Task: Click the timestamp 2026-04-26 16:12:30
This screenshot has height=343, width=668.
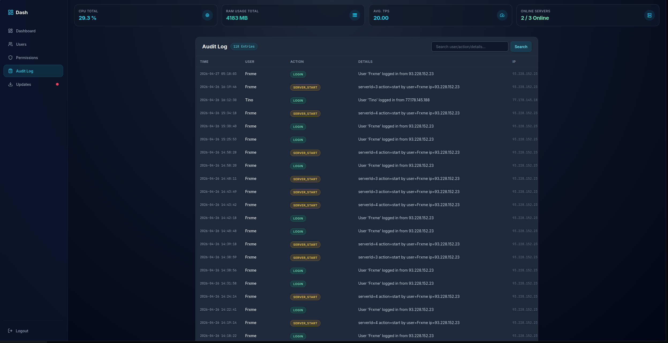Action: (x=218, y=100)
